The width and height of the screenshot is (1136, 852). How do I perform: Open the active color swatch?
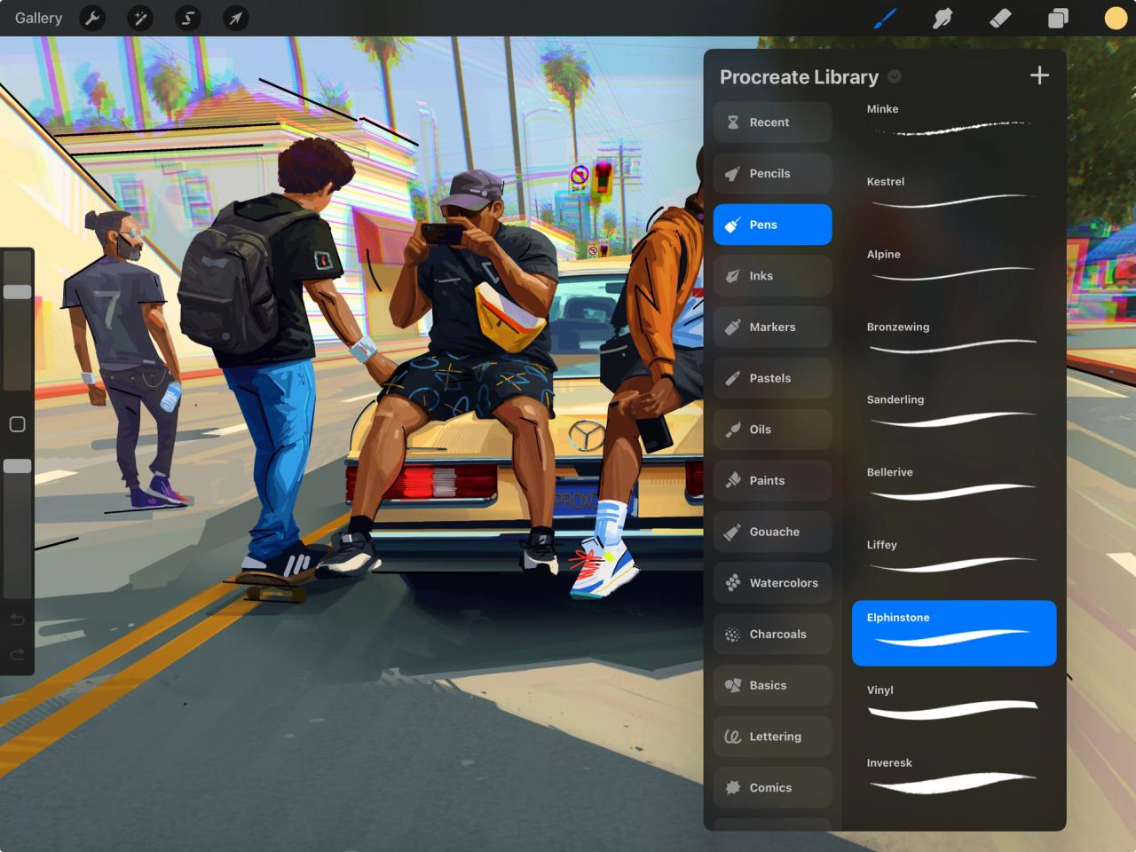point(1115,17)
